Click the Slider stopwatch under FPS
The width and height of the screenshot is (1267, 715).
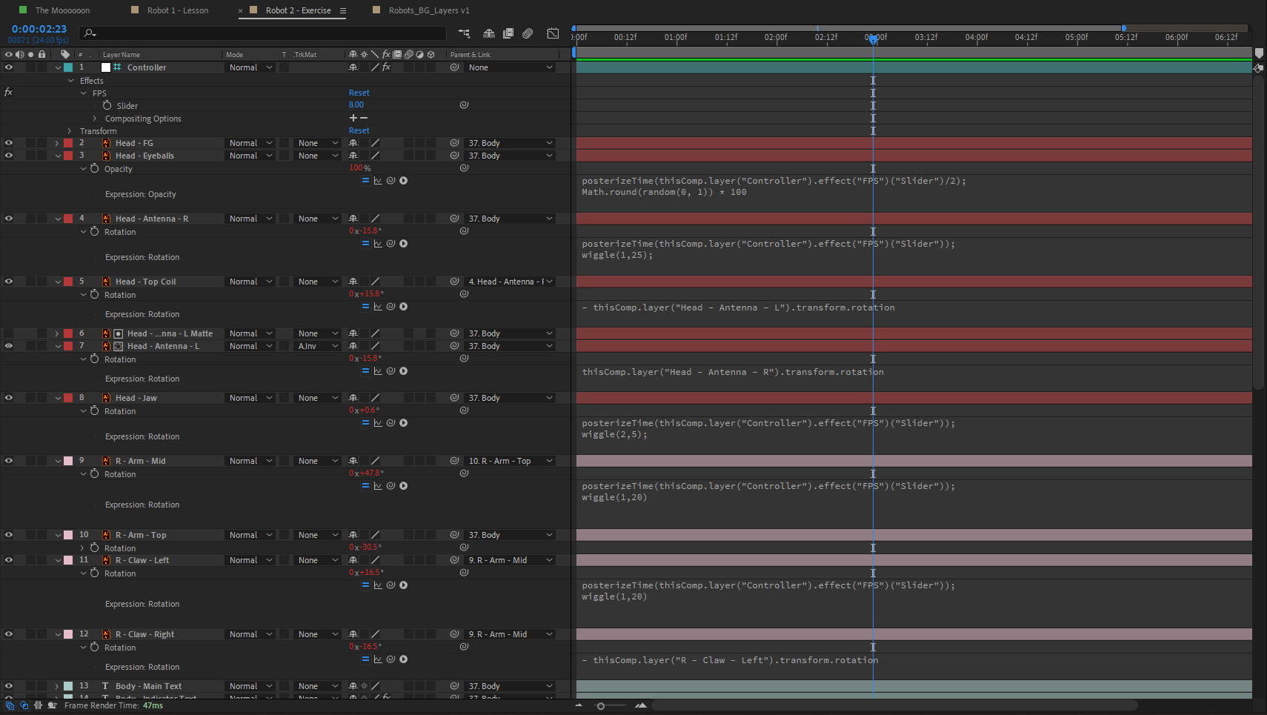click(x=107, y=106)
